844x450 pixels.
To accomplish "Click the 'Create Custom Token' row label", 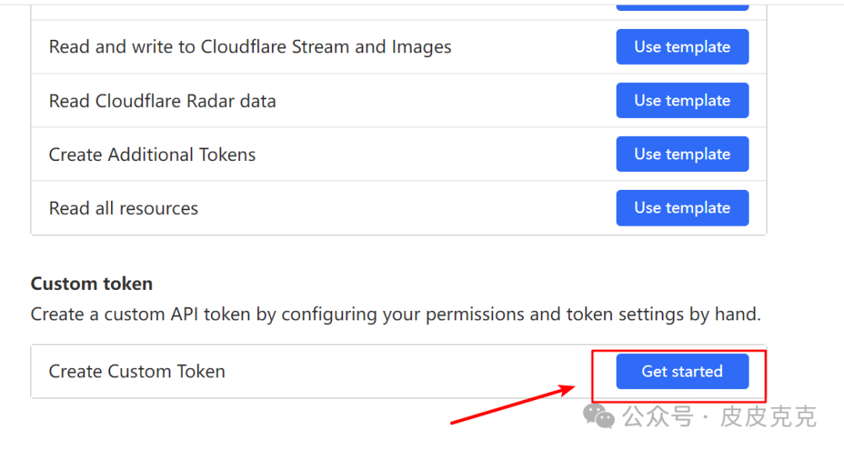I will point(137,372).
